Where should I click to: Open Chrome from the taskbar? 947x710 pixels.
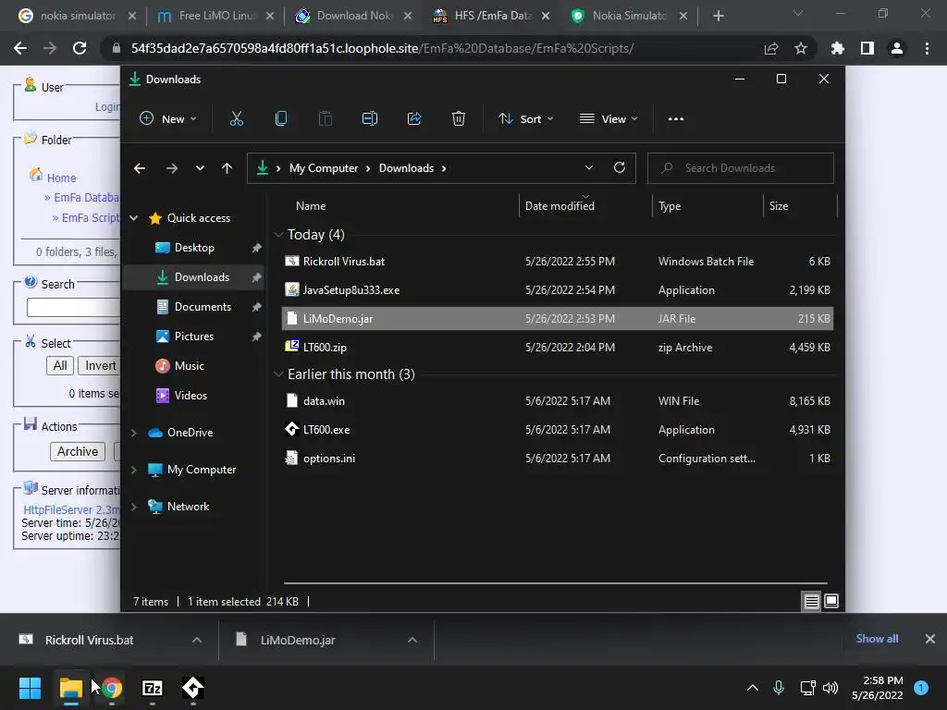coord(112,688)
